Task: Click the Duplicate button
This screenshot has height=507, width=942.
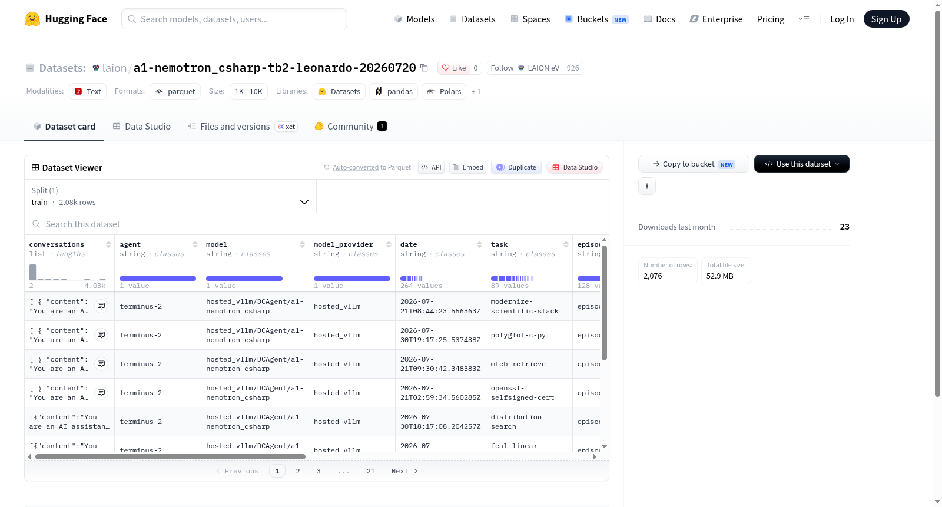Action: click(x=516, y=167)
